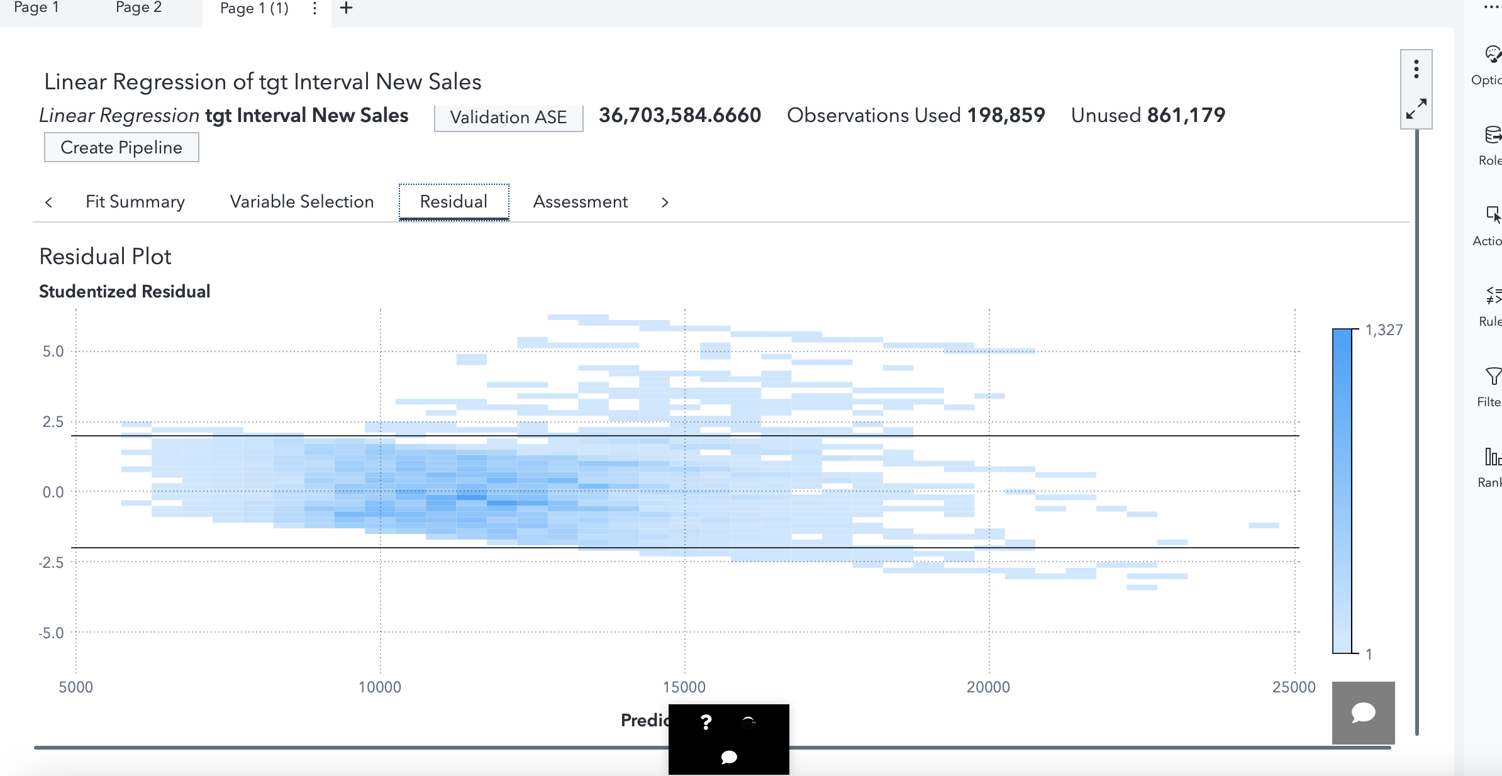The width and height of the screenshot is (1502, 776).
Task: Open the Variable Selection tab
Action: click(302, 202)
